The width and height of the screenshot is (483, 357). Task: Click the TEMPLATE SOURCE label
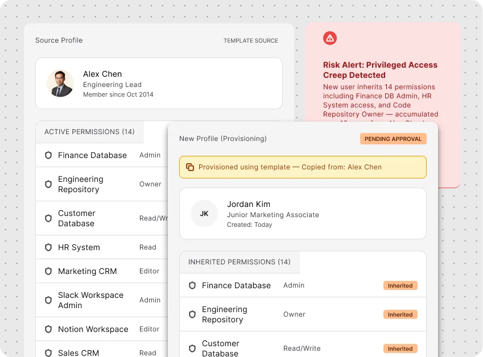tap(251, 40)
